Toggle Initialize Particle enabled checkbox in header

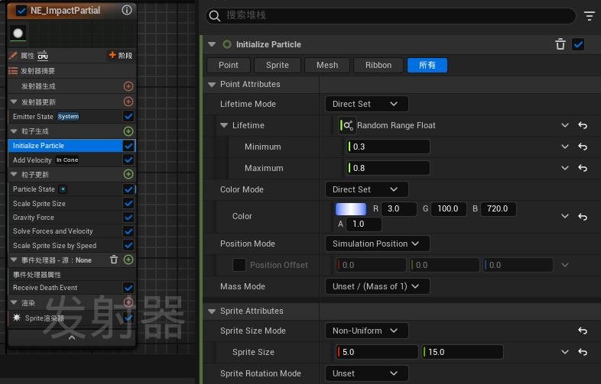(x=578, y=44)
